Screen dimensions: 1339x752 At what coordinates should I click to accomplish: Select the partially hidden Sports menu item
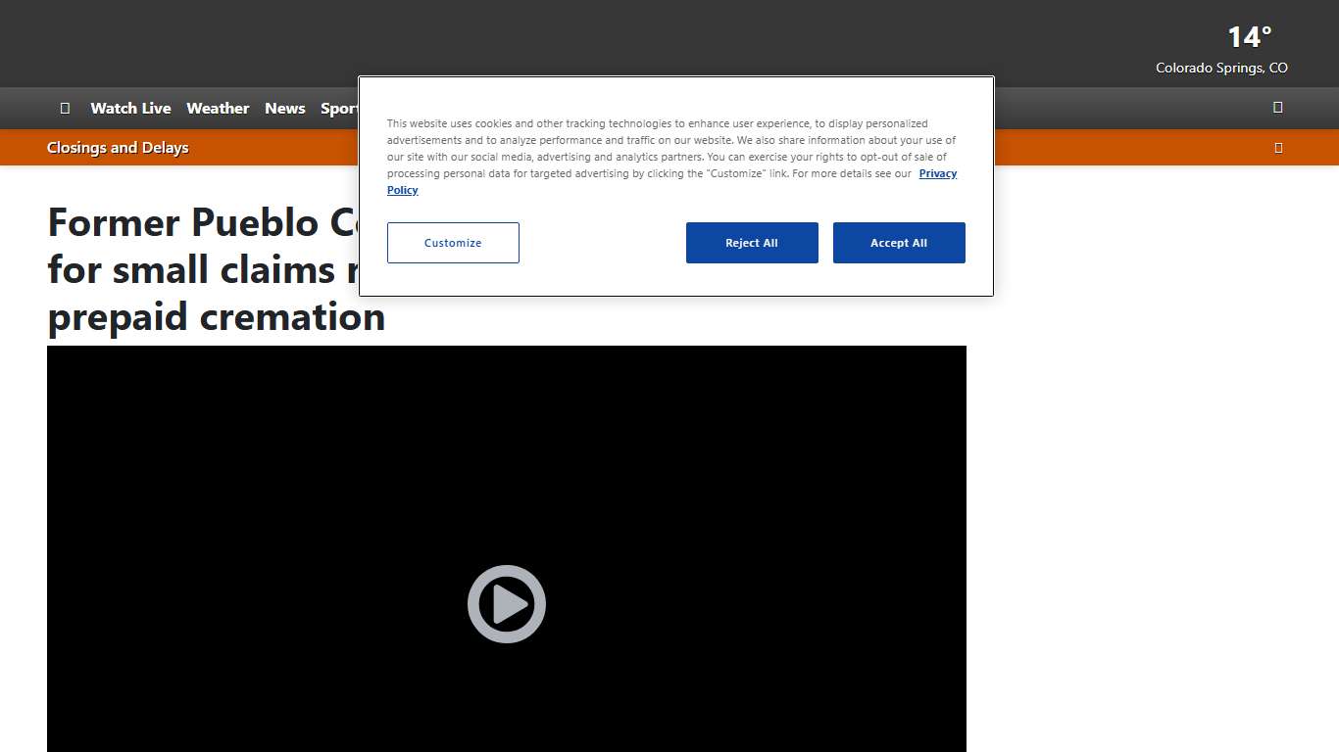pos(338,109)
